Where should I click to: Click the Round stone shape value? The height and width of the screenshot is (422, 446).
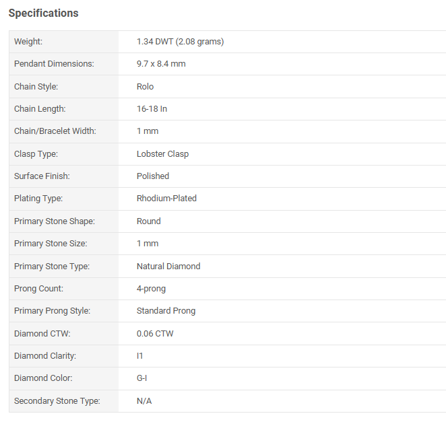148,221
